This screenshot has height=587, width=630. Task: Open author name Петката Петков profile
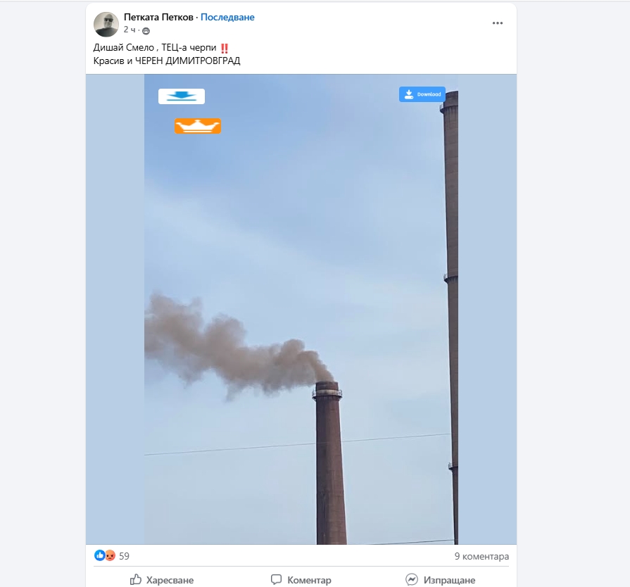[x=158, y=17]
